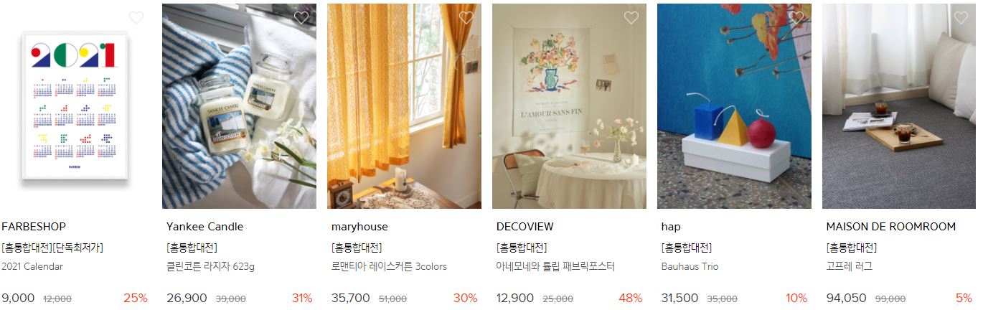
Task: Click heart icon on MAISON DE ROOMROOM rug
Action: pos(961,18)
